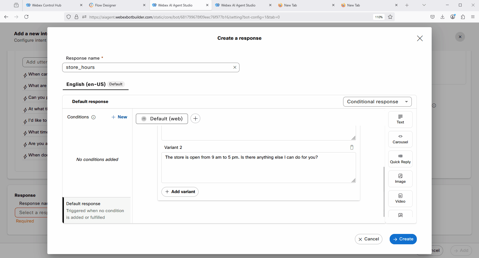
Task: Add an Image to the response
Action: [400, 179]
